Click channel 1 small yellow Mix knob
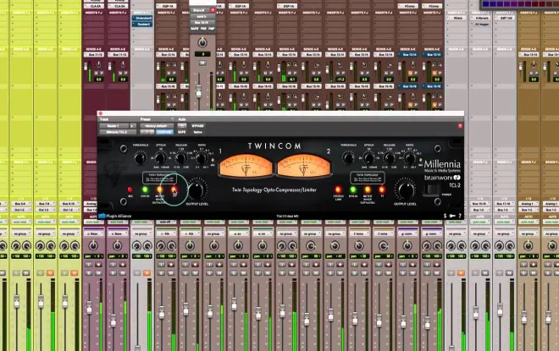This screenshot has height=351, width=559. 213,161
